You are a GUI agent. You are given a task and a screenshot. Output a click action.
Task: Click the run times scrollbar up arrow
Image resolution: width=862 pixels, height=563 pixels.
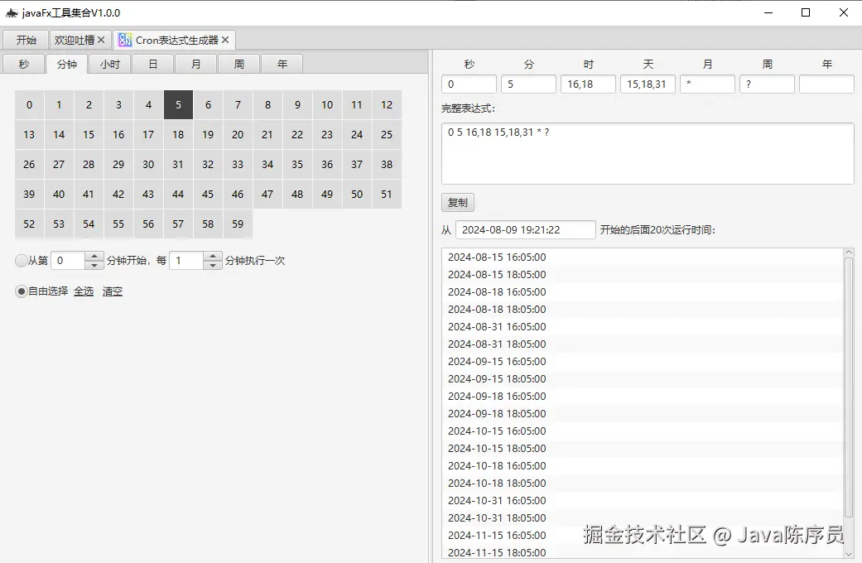(x=849, y=253)
